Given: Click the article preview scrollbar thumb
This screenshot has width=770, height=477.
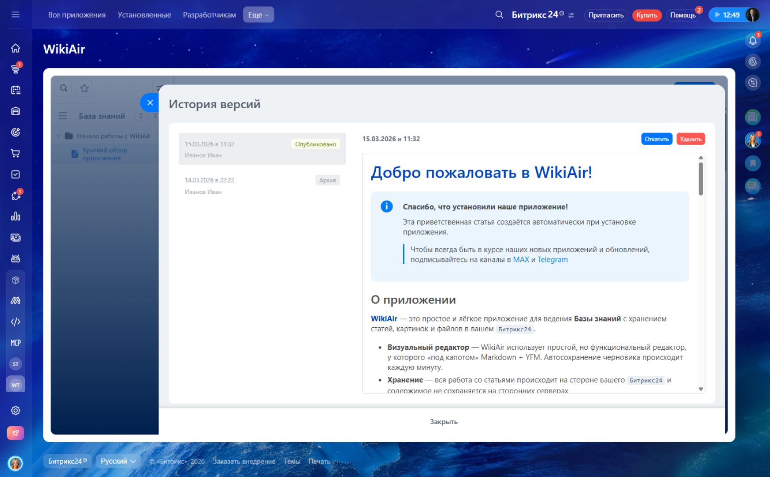Looking at the screenshot, I should [x=701, y=179].
